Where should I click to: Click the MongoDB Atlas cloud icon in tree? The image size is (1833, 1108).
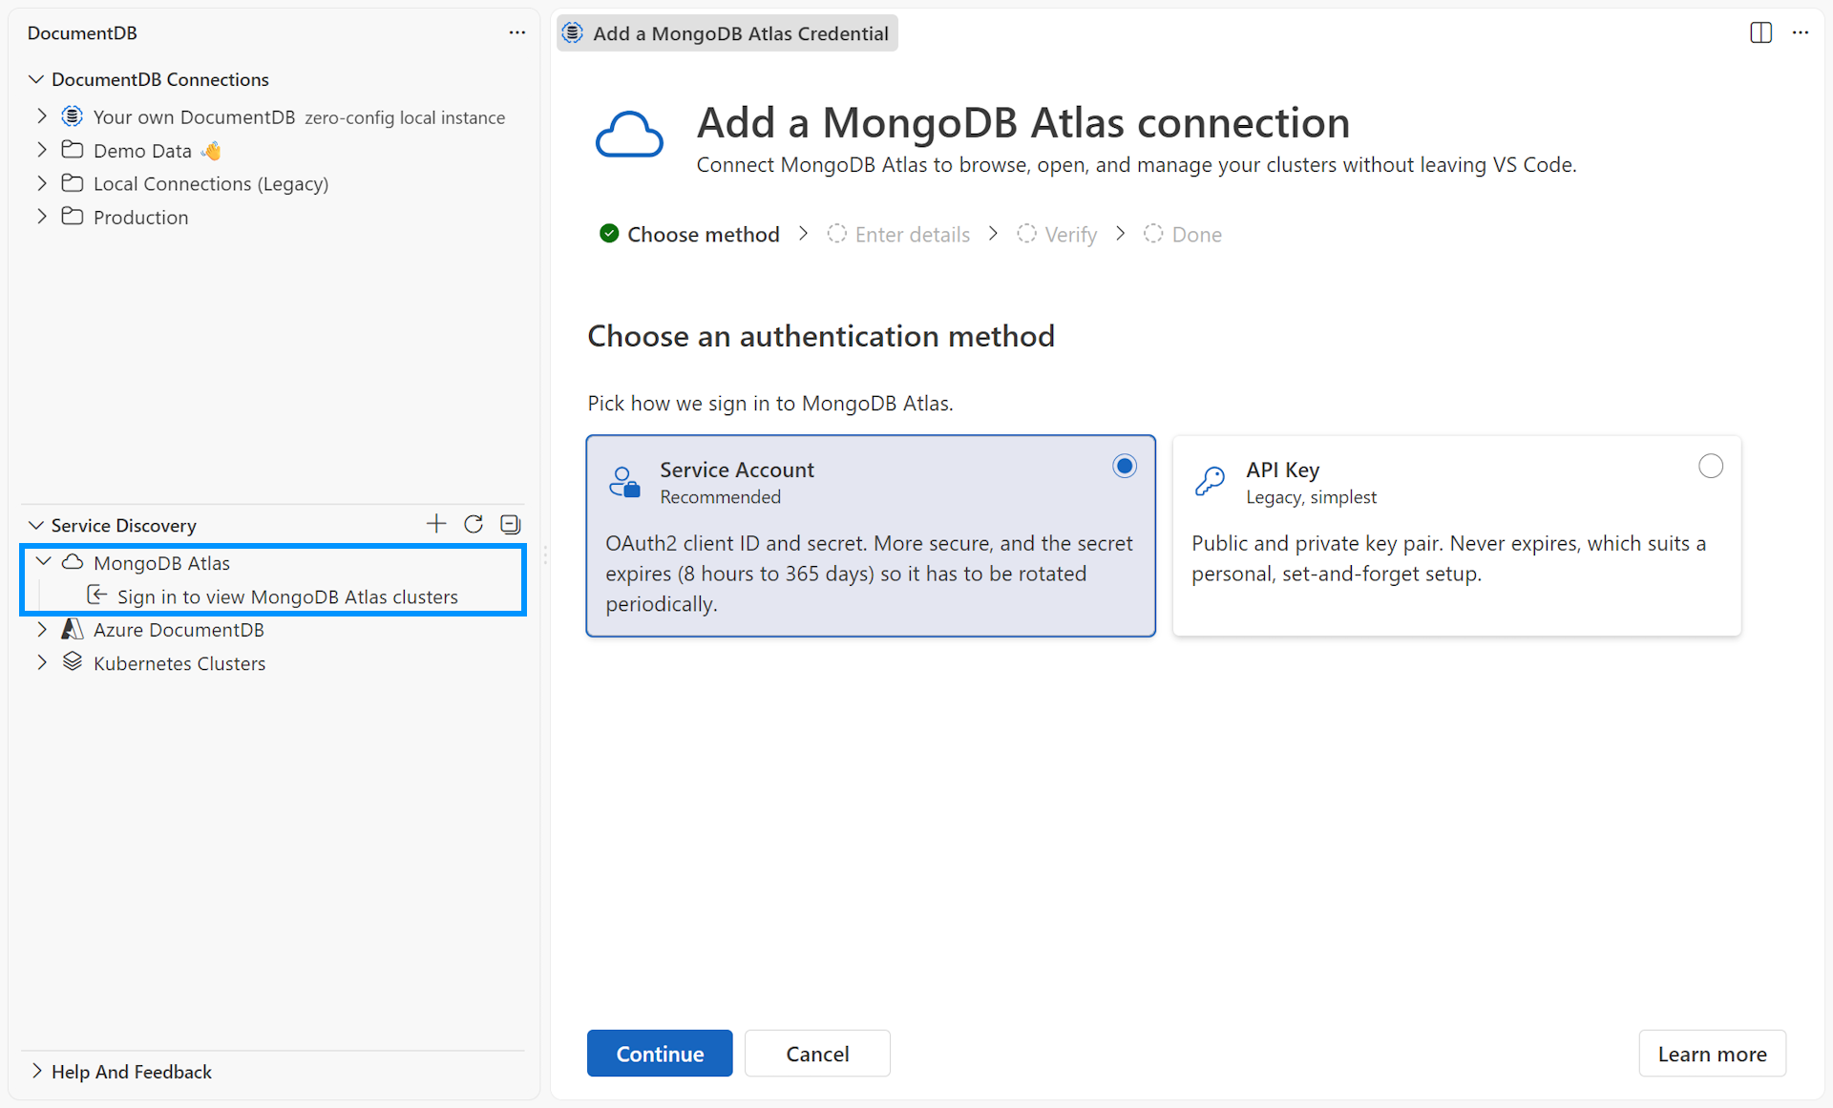73,562
